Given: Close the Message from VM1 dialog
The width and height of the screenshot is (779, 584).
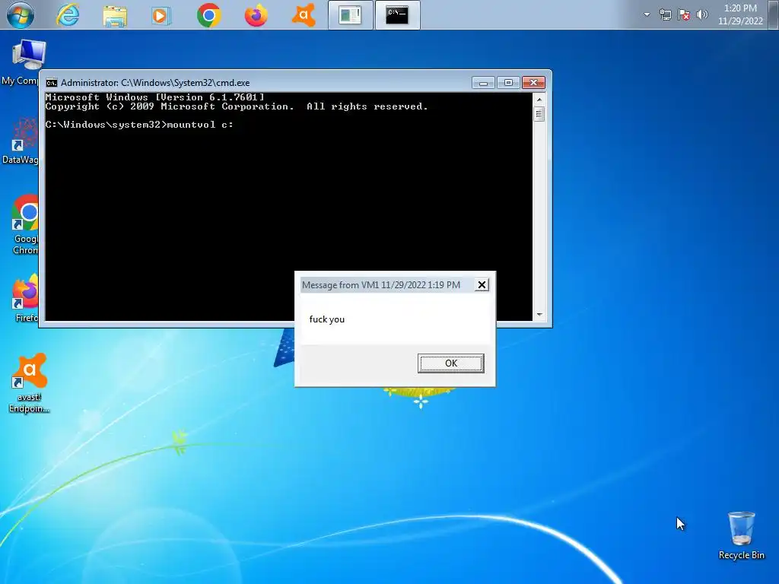Looking at the screenshot, I should 482,285.
